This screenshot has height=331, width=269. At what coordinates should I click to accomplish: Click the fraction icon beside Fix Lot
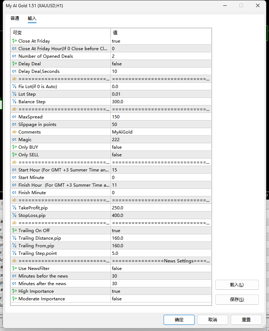click(x=14, y=86)
